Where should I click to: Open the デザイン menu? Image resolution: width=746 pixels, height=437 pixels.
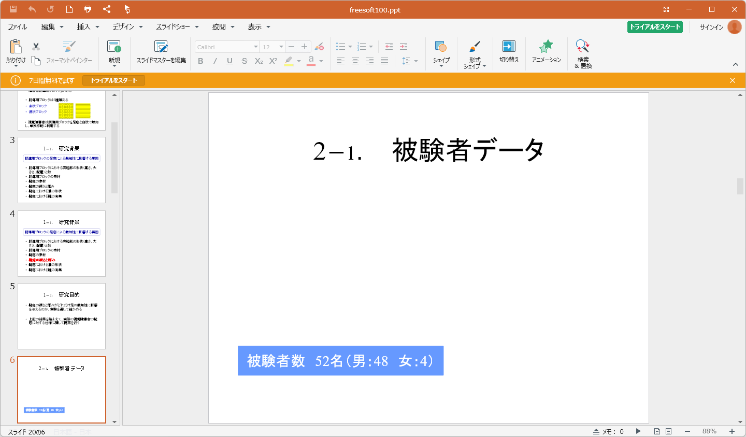[x=127, y=27]
